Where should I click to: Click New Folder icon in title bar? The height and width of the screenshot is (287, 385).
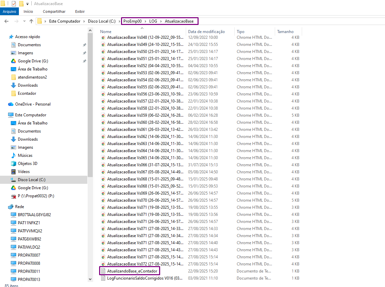point(21,4)
